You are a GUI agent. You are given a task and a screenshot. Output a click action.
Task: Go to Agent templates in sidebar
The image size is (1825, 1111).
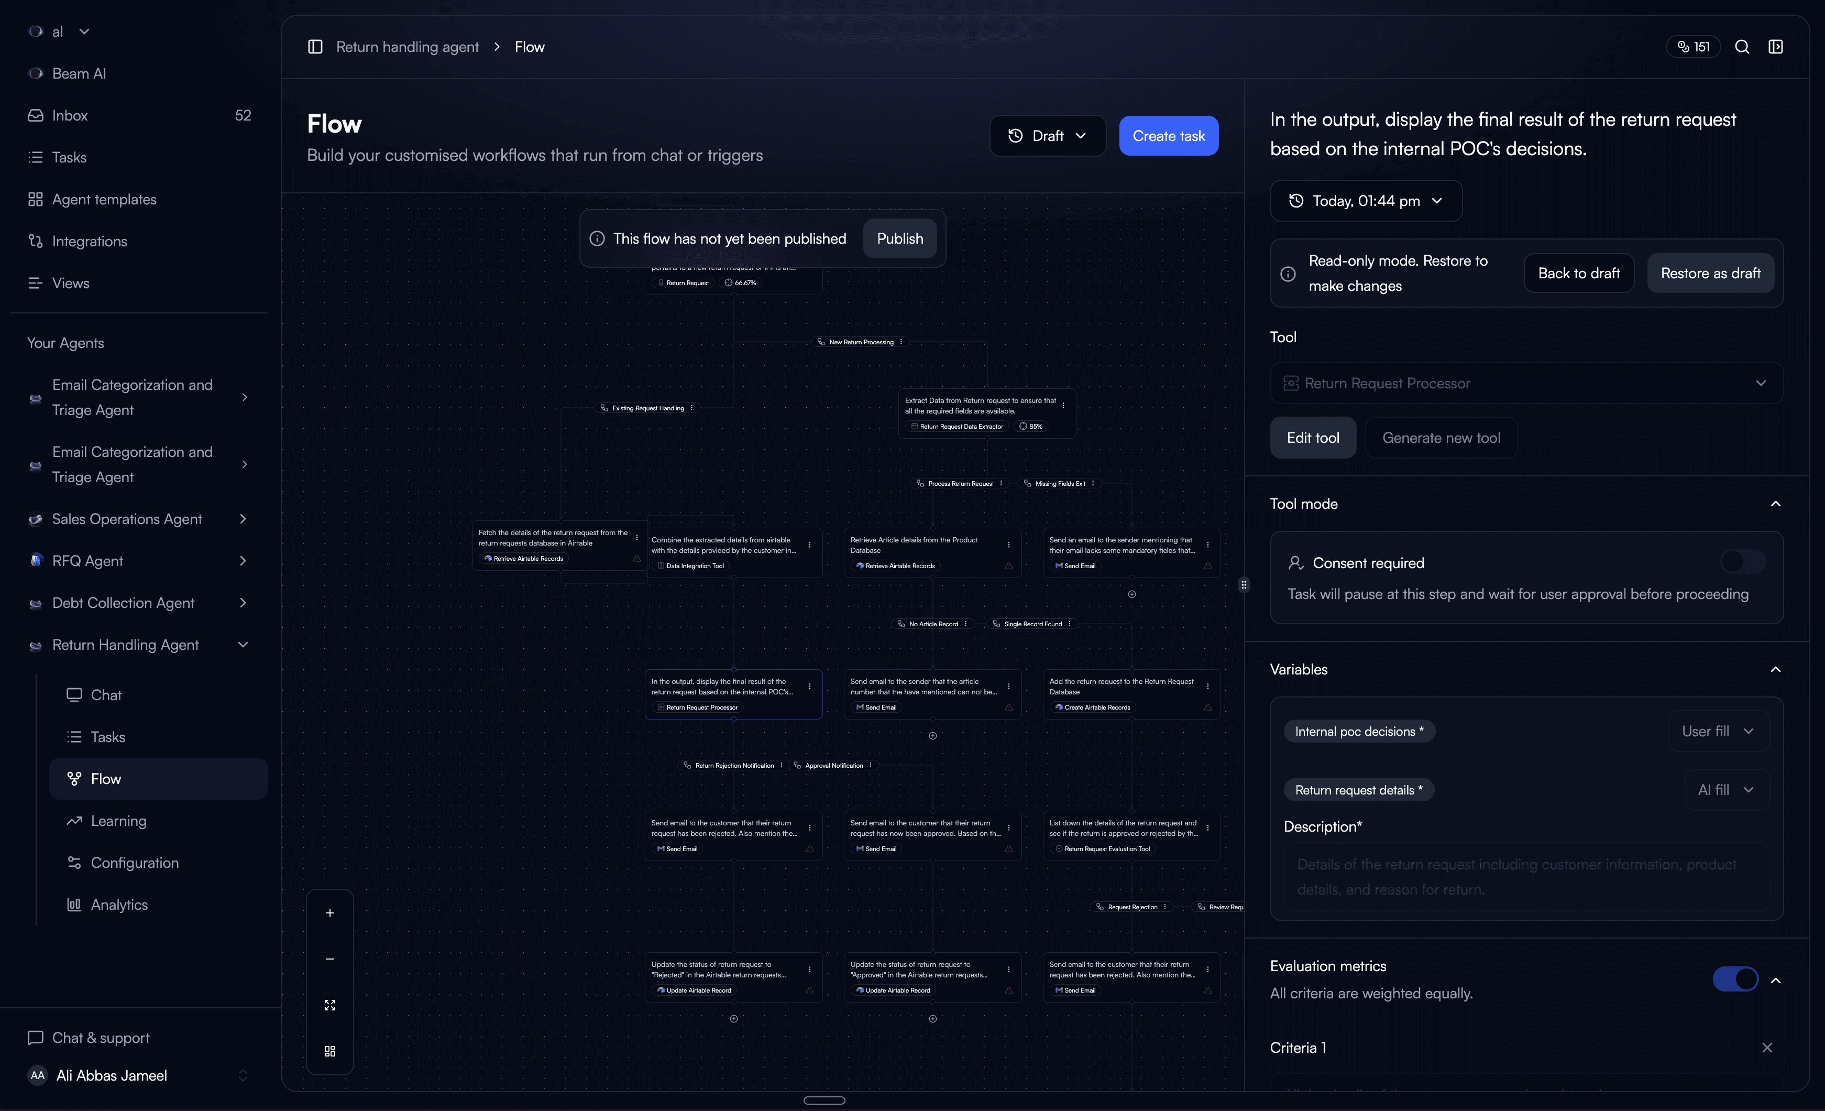(x=104, y=199)
